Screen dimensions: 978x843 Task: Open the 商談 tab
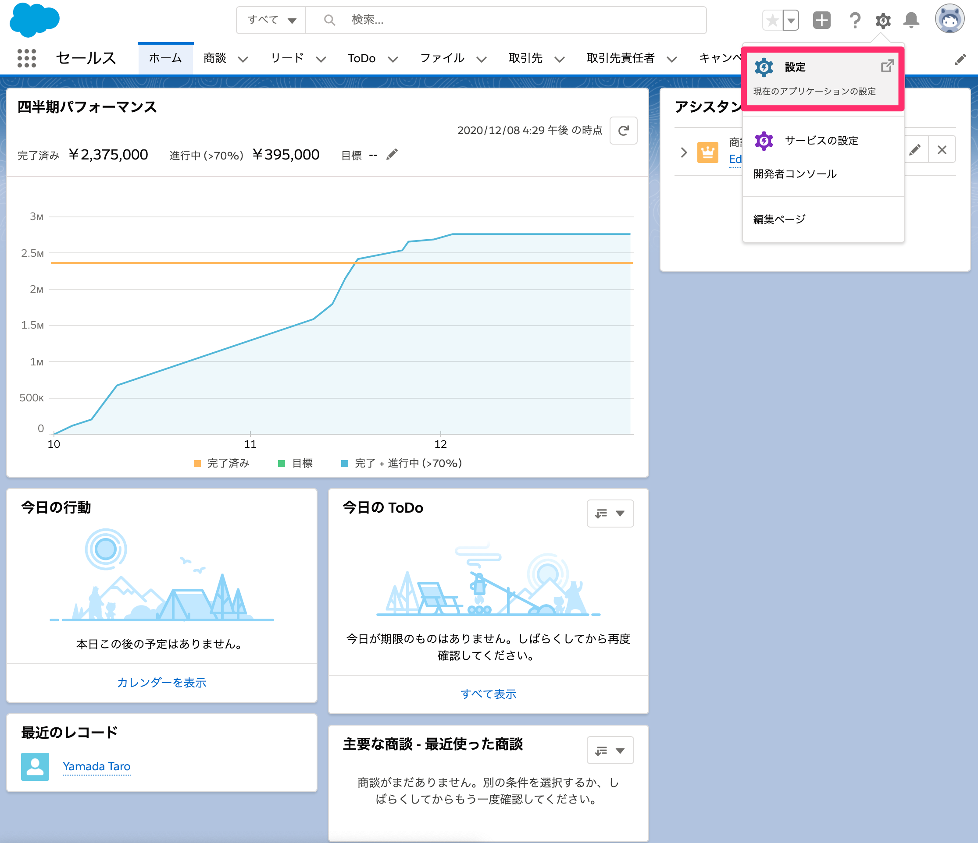[215, 58]
